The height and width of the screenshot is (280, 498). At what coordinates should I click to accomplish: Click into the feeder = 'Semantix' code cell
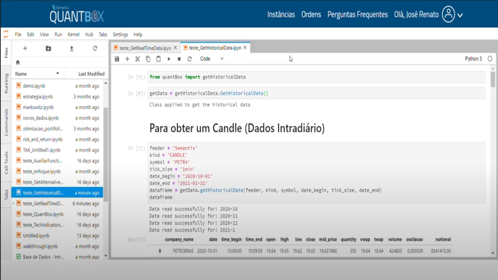pos(317,173)
